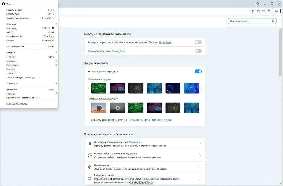Select blue abstract paint wallpaper in Все фоновые рисунки
The height and width of the screenshot is (186, 283).
(x=154, y=88)
